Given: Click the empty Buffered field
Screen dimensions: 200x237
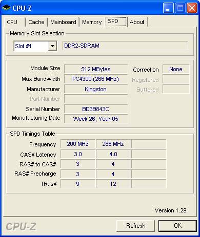Looking at the screenshot, I should (176, 89).
